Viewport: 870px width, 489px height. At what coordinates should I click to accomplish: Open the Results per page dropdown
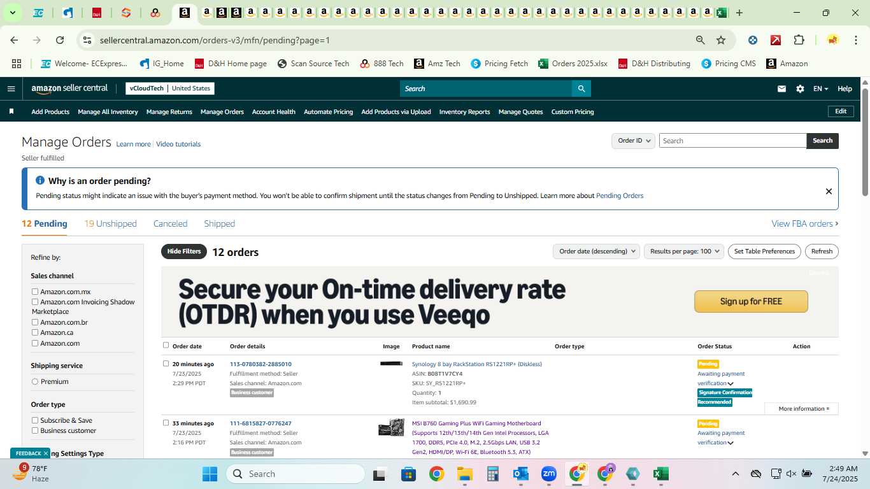click(x=684, y=252)
